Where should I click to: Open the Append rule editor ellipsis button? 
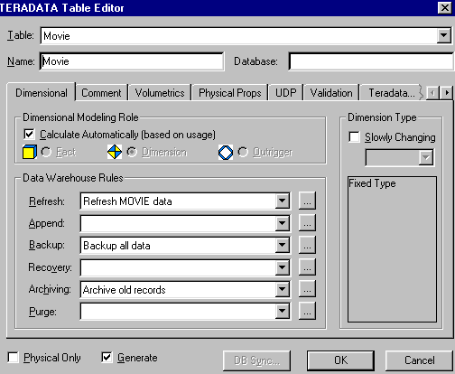[x=307, y=223]
